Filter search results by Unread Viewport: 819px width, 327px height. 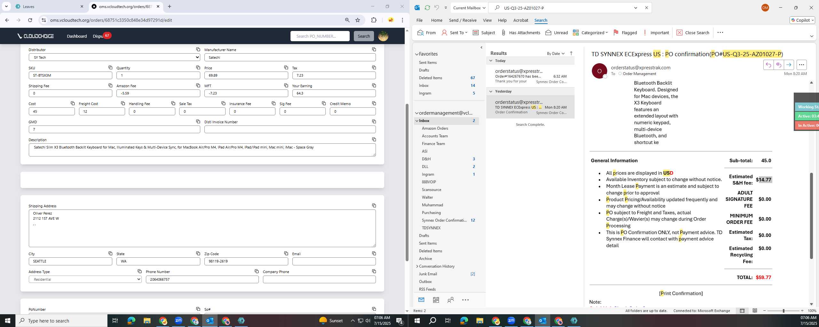[x=556, y=33]
